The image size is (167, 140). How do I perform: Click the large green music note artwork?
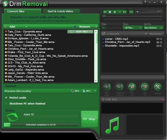(112, 125)
